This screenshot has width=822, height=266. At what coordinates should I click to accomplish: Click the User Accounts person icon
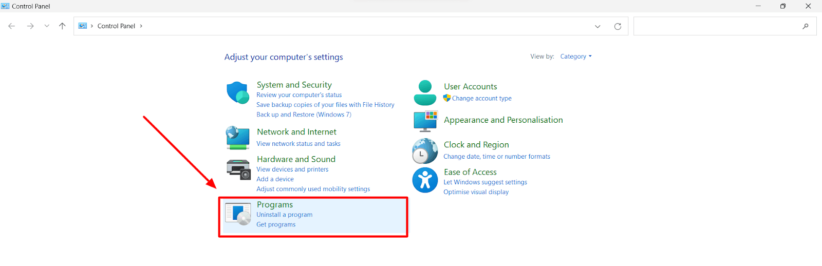425,93
